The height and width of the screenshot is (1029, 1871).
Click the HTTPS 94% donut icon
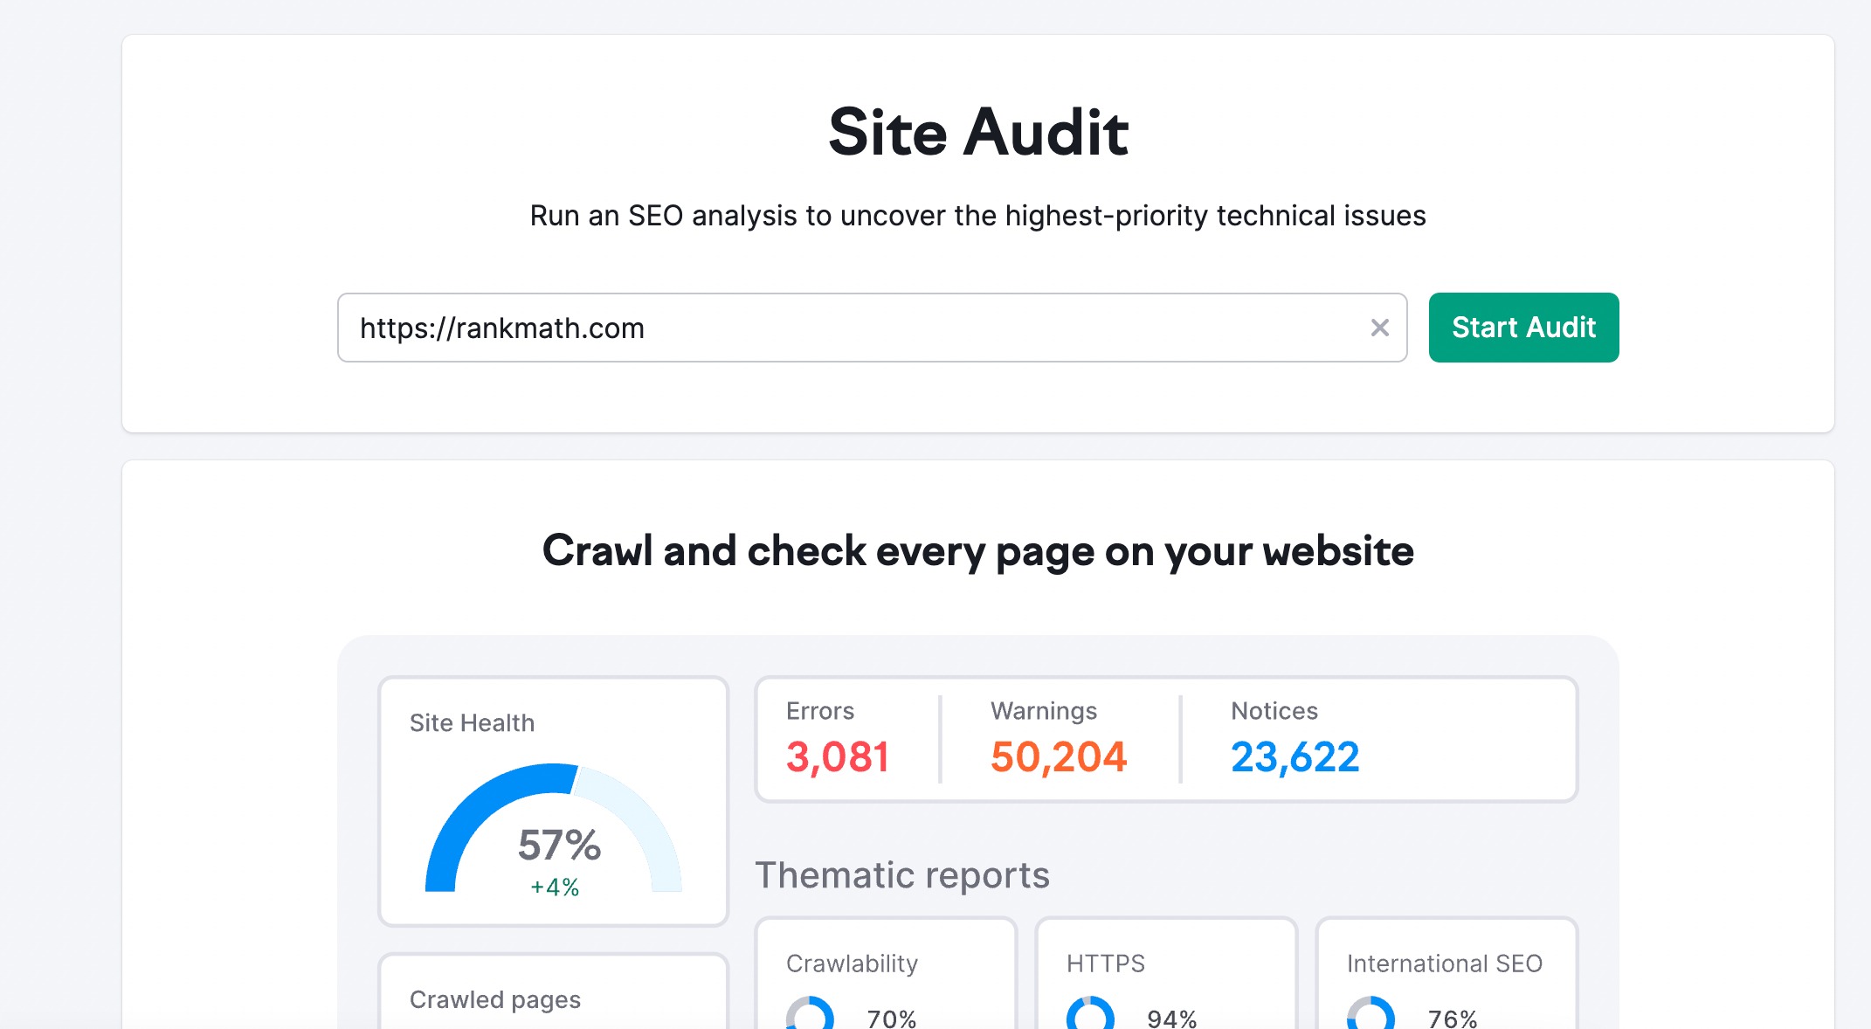[x=1090, y=1013]
